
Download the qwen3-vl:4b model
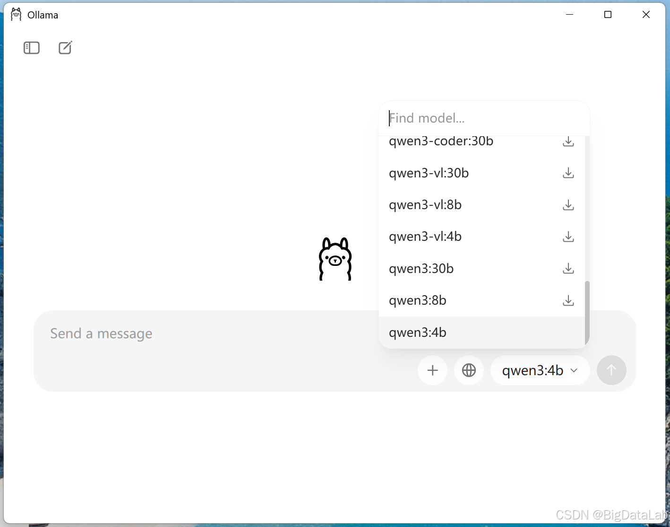coord(568,237)
